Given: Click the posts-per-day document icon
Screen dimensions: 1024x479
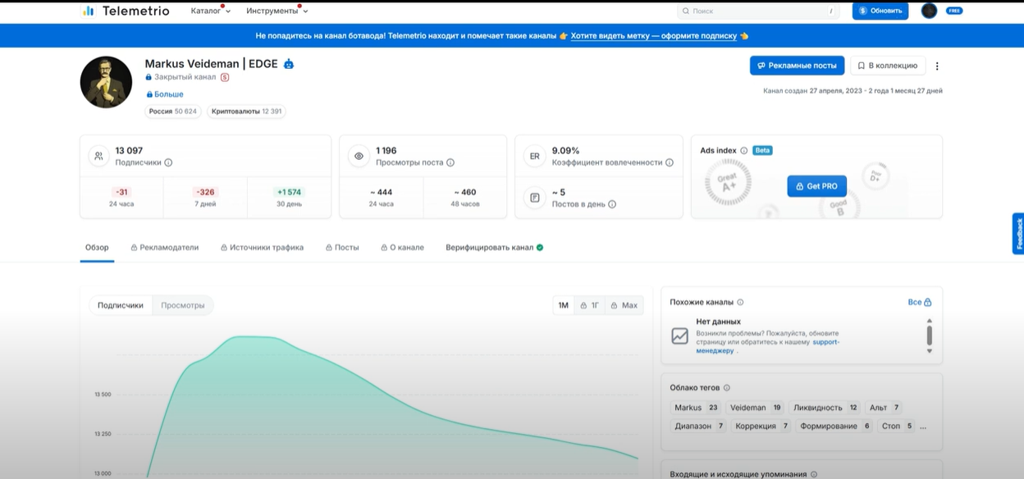Looking at the screenshot, I should coord(534,198).
